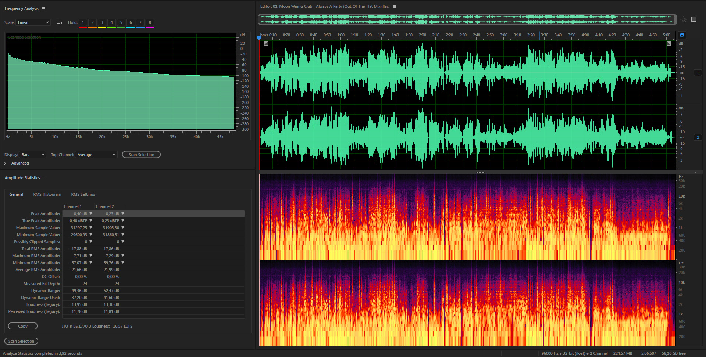This screenshot has width=706, height=357.
Task: Click the divider handle between waveform and spectrogram
Action: pos(481,172)
